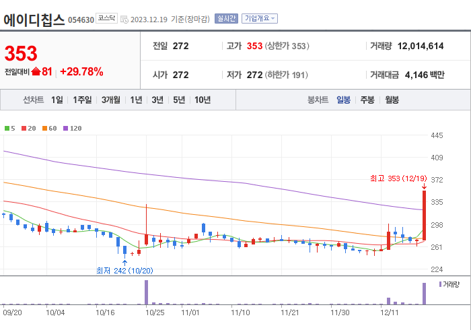This screenshot has height=330, width=471.
Task: Select the 5년 line chart tab
Action: 179,100
